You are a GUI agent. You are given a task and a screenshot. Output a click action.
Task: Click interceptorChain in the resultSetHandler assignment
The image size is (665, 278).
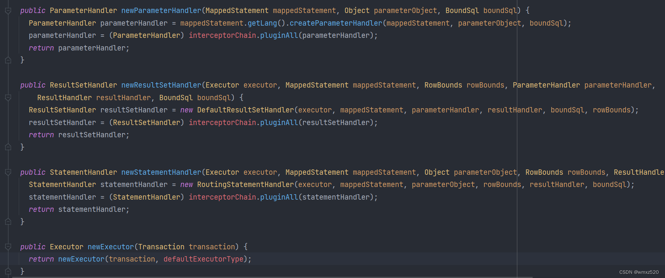click(222, 123)
